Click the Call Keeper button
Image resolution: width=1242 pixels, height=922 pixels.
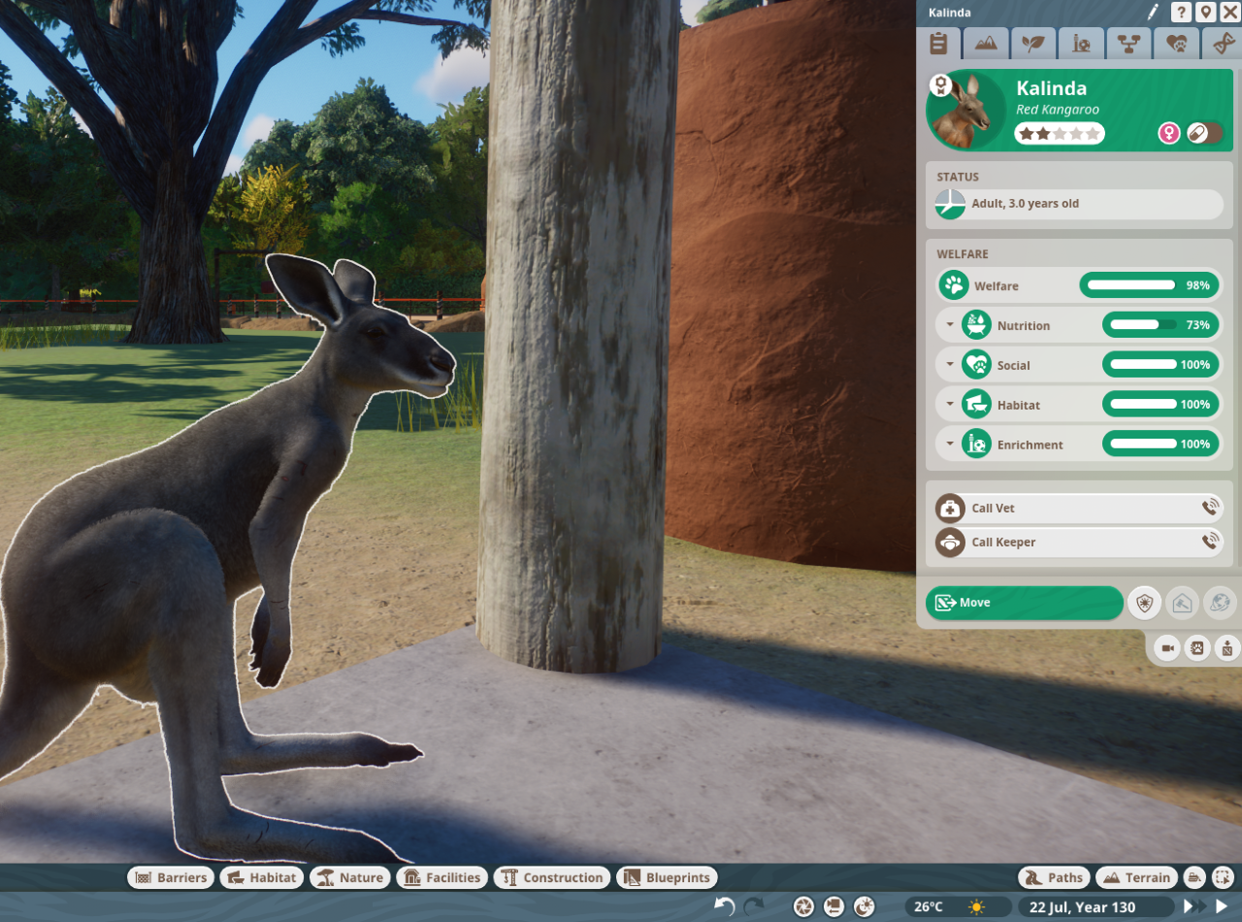[1078, 543]
